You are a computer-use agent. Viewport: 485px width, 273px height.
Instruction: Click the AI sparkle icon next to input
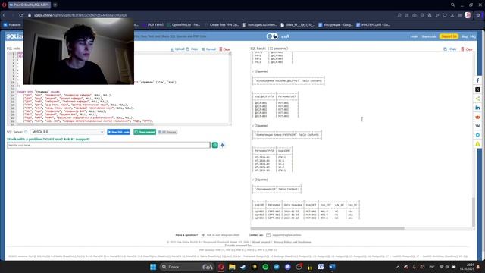point(222,145)
